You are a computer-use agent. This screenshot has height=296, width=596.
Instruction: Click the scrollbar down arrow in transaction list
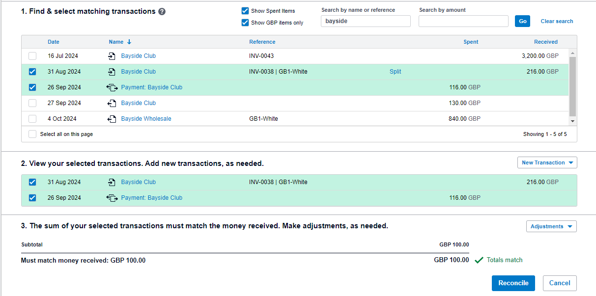pyautogui.click(x=572, y=121)
